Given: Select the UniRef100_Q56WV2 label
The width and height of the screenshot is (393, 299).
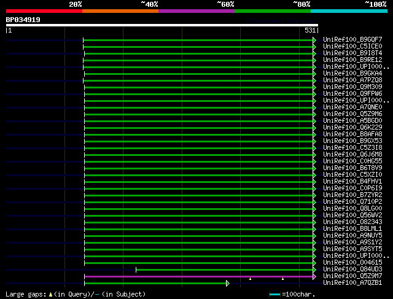Looking at the screenshot, I should [352, 216].
